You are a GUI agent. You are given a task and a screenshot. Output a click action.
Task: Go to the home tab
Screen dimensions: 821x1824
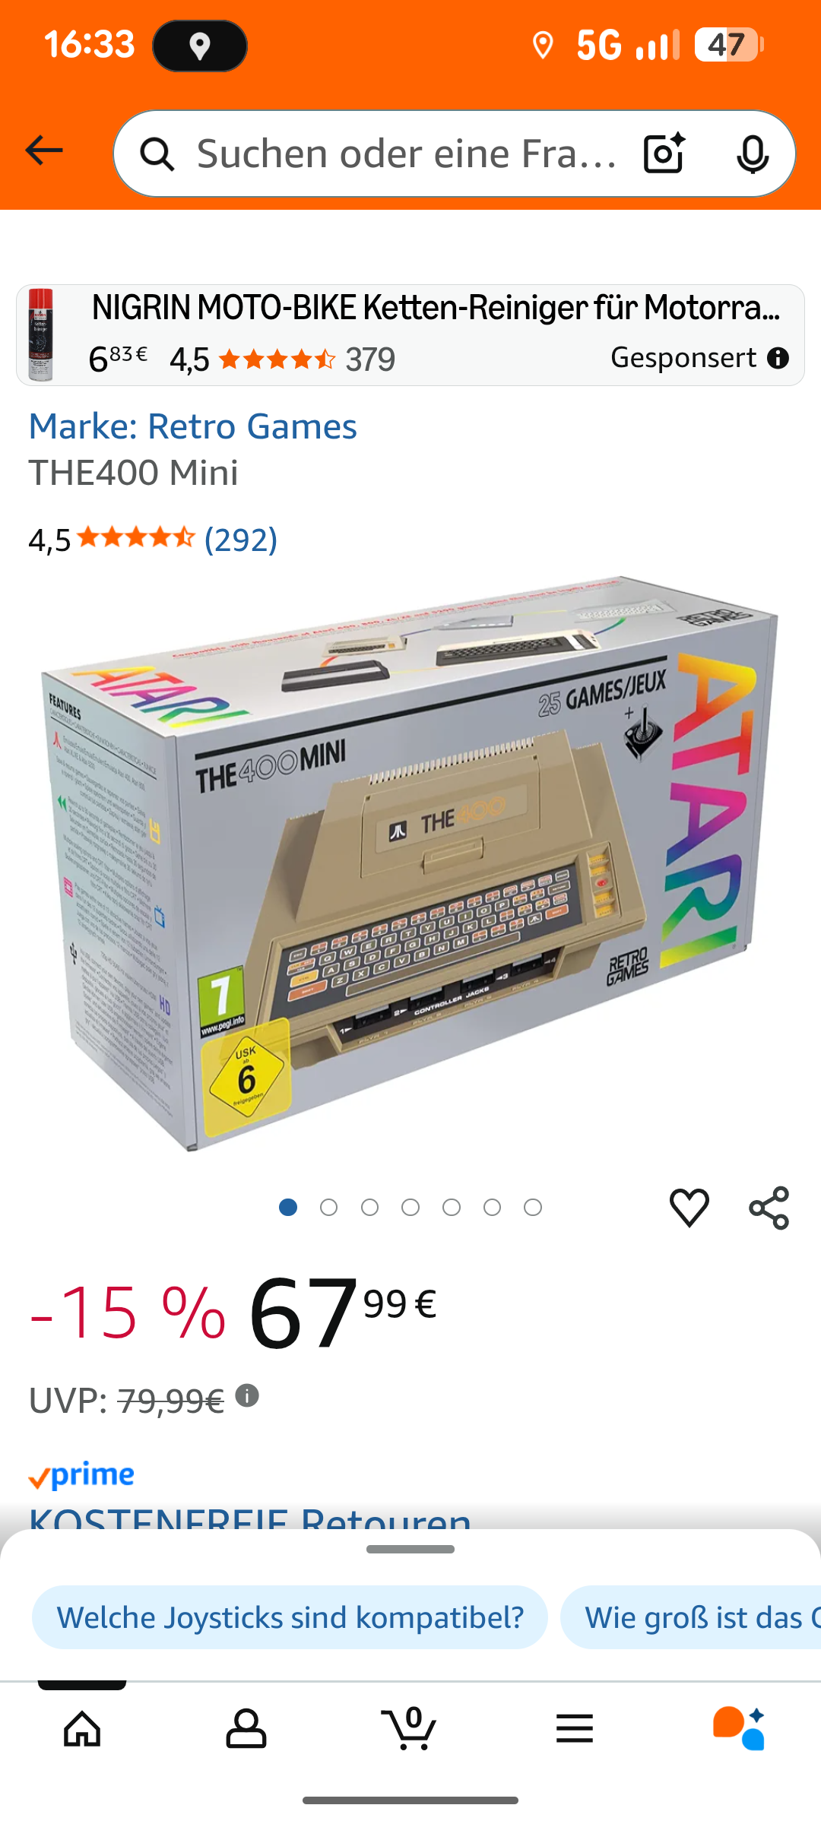click(82, 1729)
